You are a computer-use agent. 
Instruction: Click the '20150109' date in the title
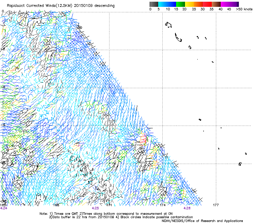(83, 5)
